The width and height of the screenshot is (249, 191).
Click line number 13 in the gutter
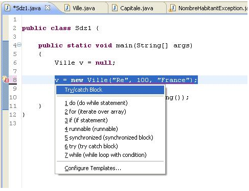tap(13, 123)
